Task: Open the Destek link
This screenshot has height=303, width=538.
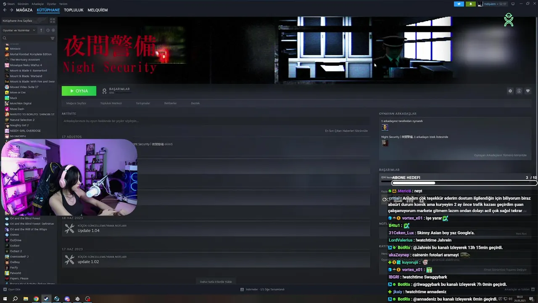Action: [195, 103]
